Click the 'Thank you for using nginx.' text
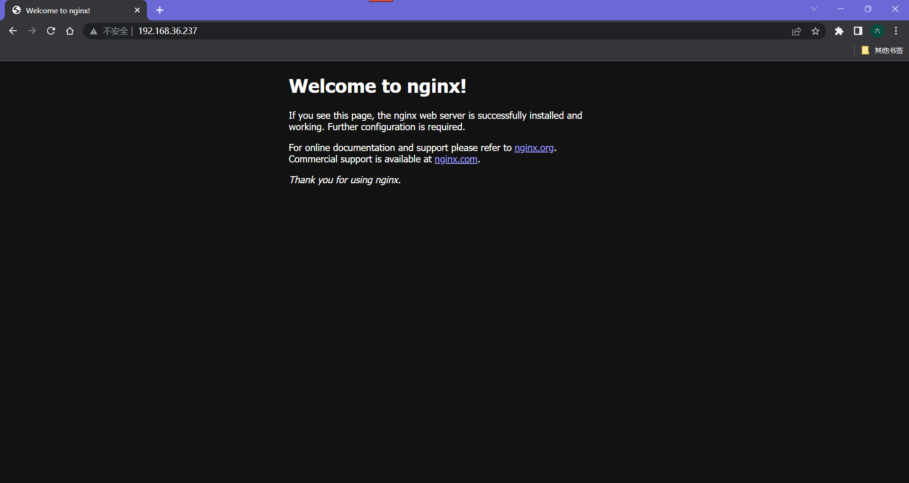This screenshot has width=909, height=483. tap(345, 180)
